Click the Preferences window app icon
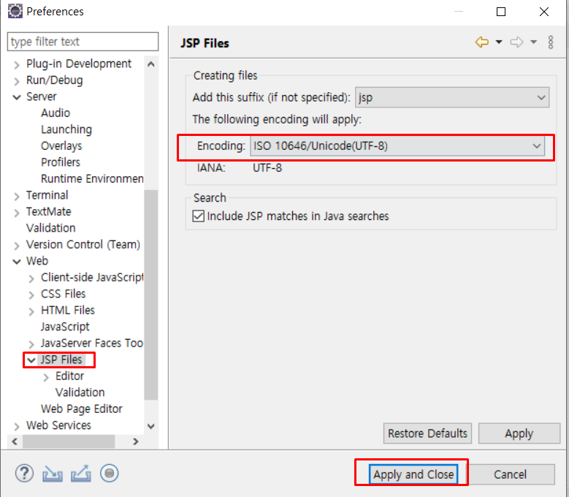The height and width of the screenshot is (497, 569). pos(15,11)
